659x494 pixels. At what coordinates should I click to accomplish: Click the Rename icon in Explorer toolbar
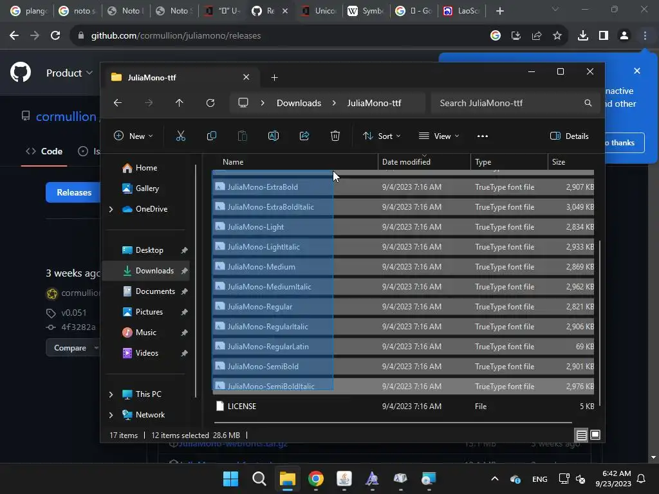point(273,136)
